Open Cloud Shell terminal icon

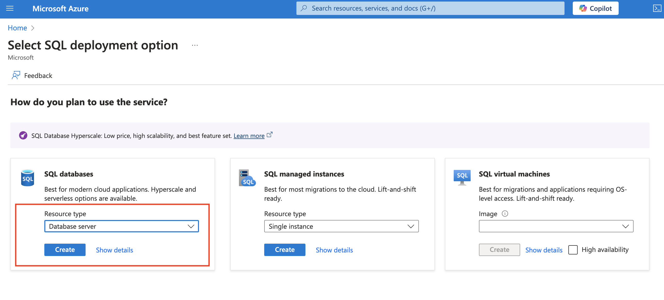657,8
